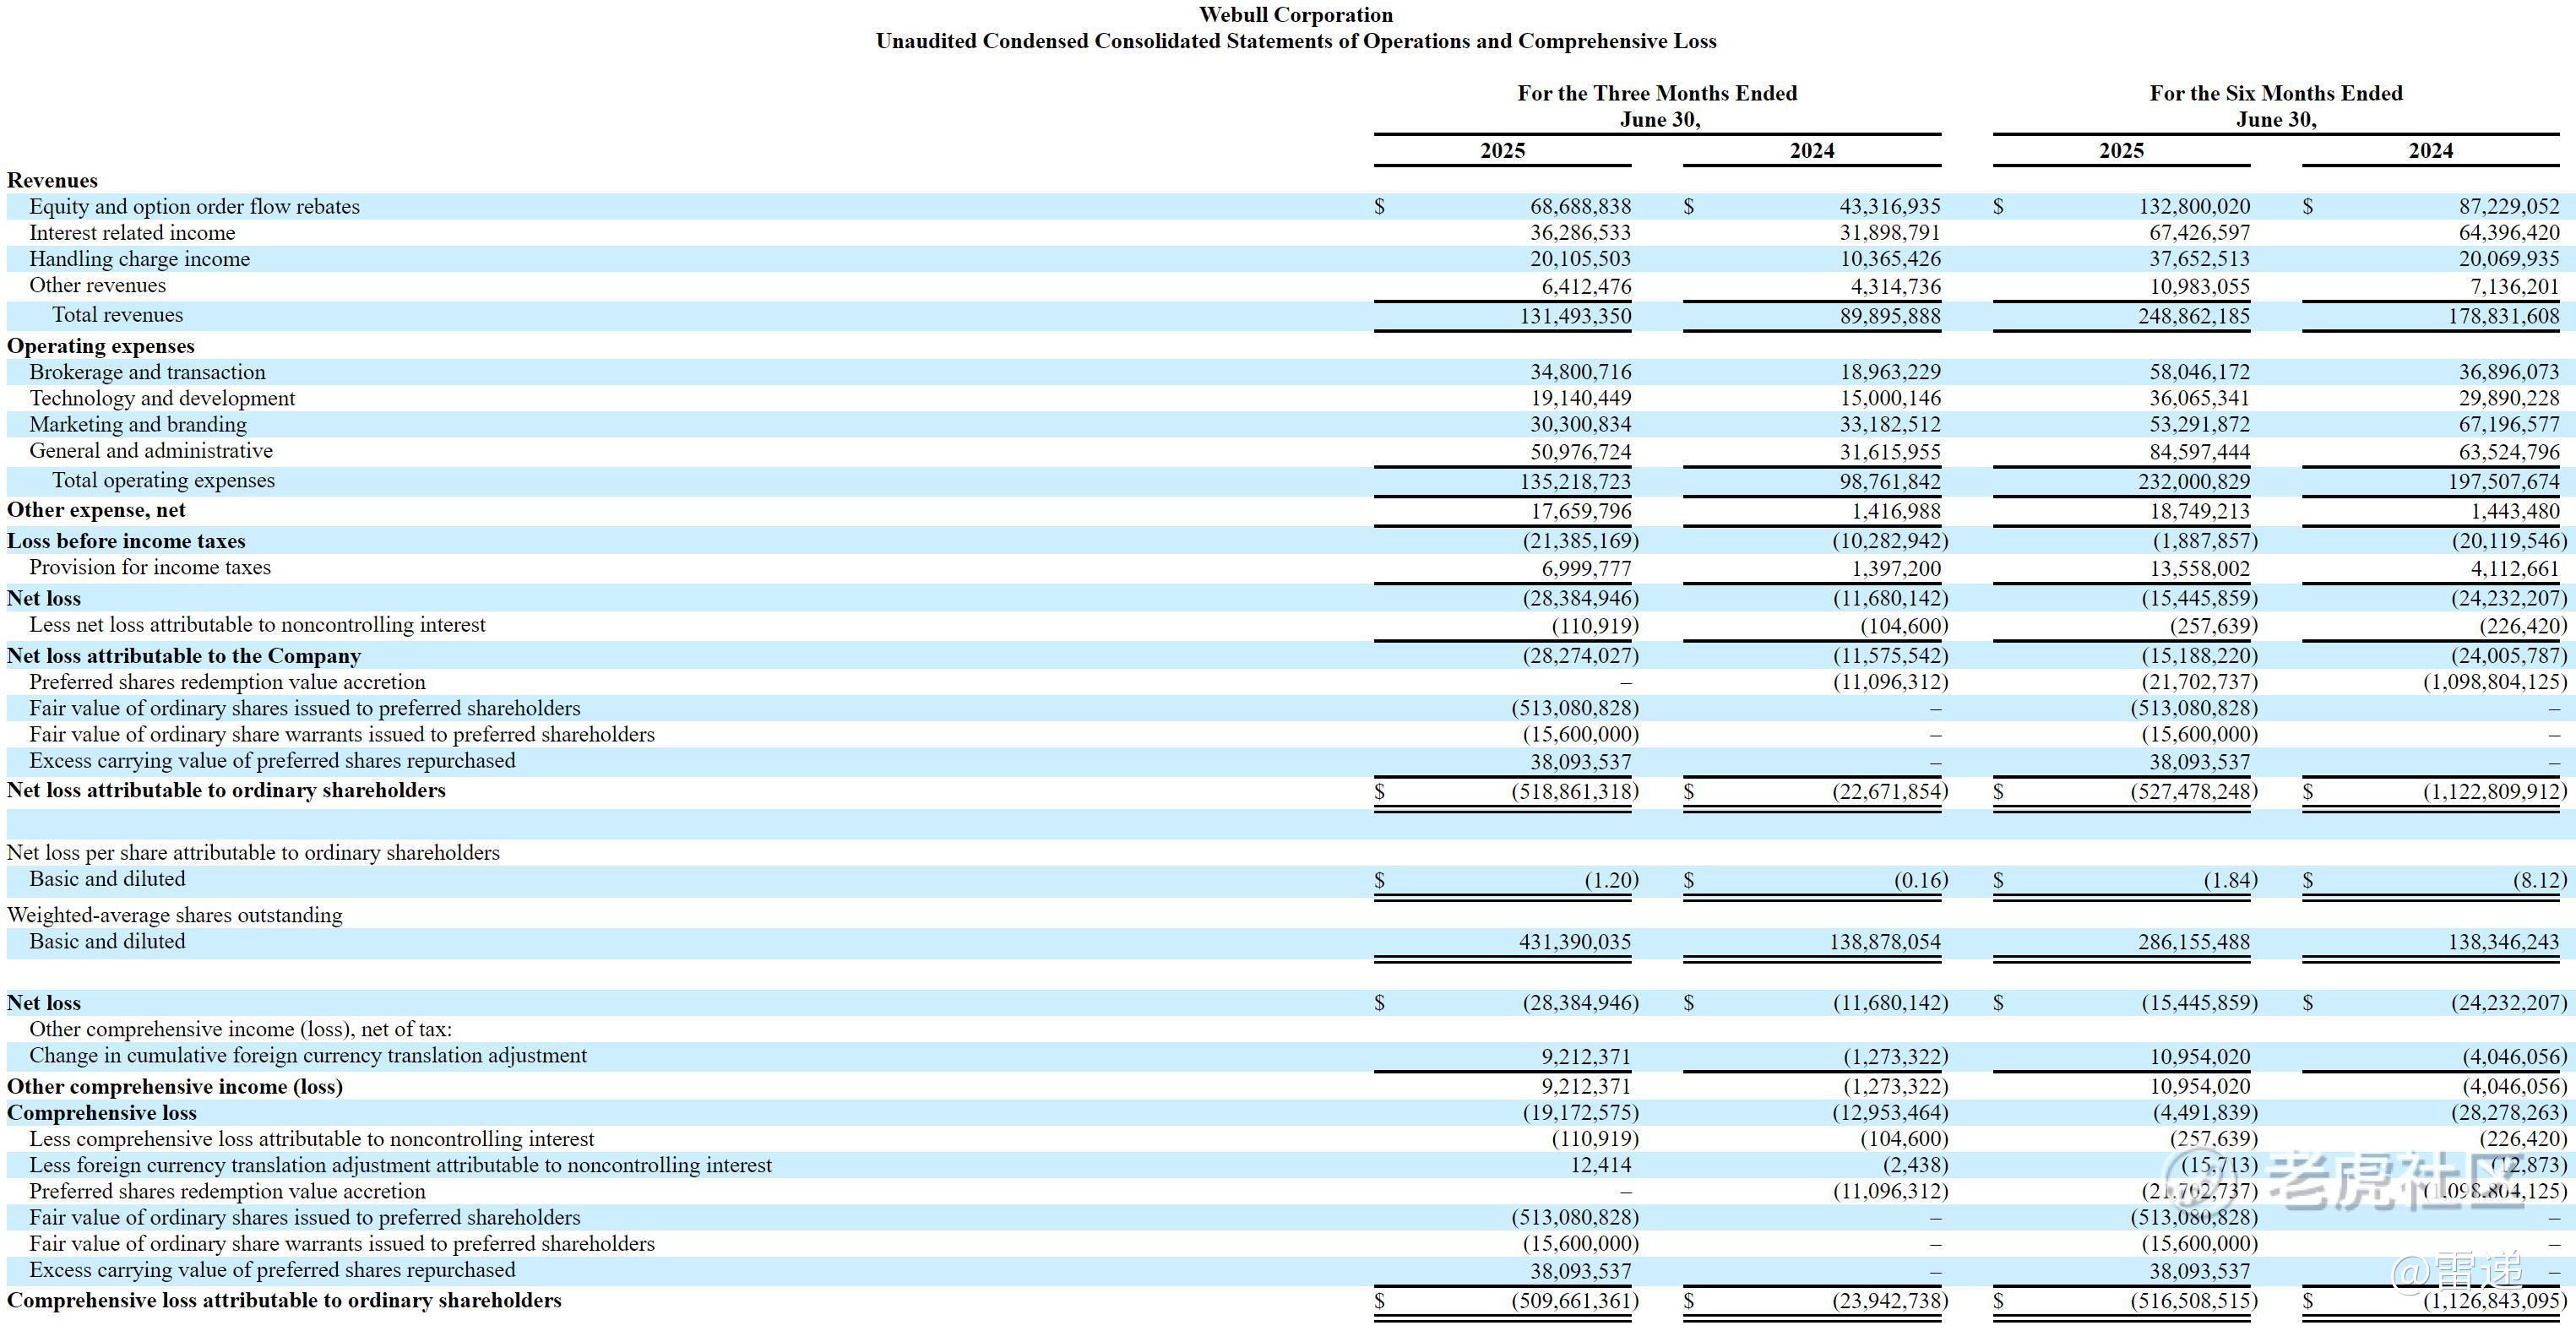This screenshot has width=2576, height=1331.
Task: Click the Equity and option order flow rebates label
Action: click(194, 206)
